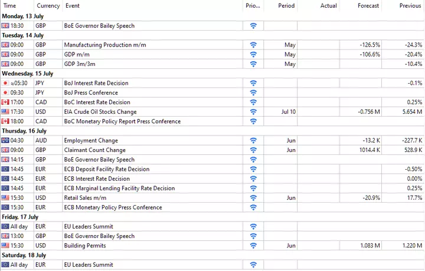The image size is (425, 271).
Task: Select the Friday, 17 July group header
Action: point(20,217)
